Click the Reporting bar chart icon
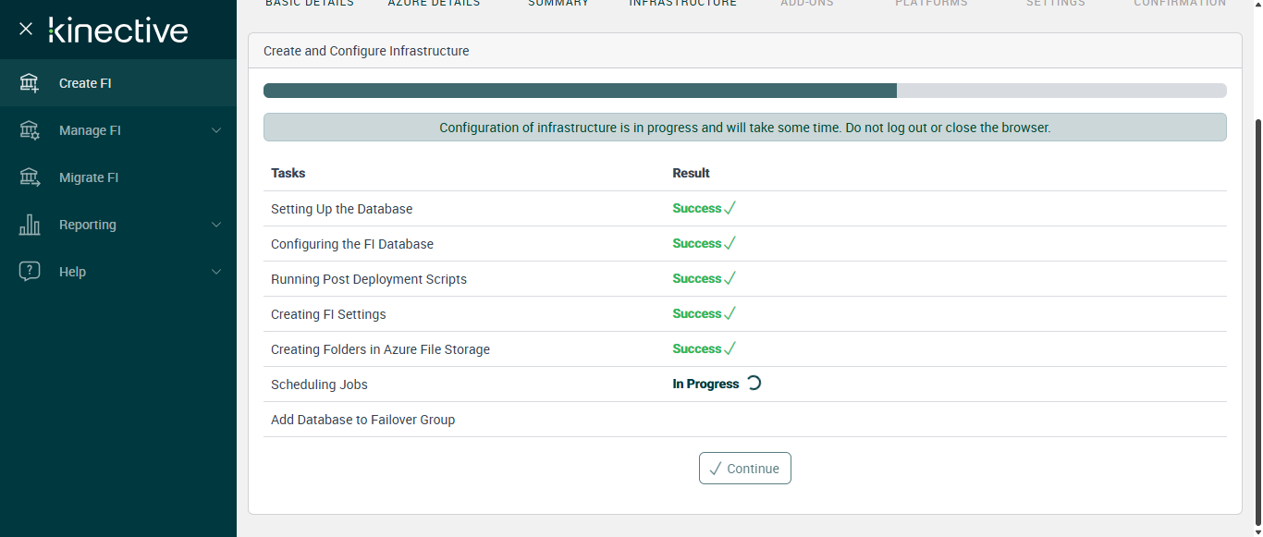The width and height of the screenshot is (1263, 537). [30, 225]
